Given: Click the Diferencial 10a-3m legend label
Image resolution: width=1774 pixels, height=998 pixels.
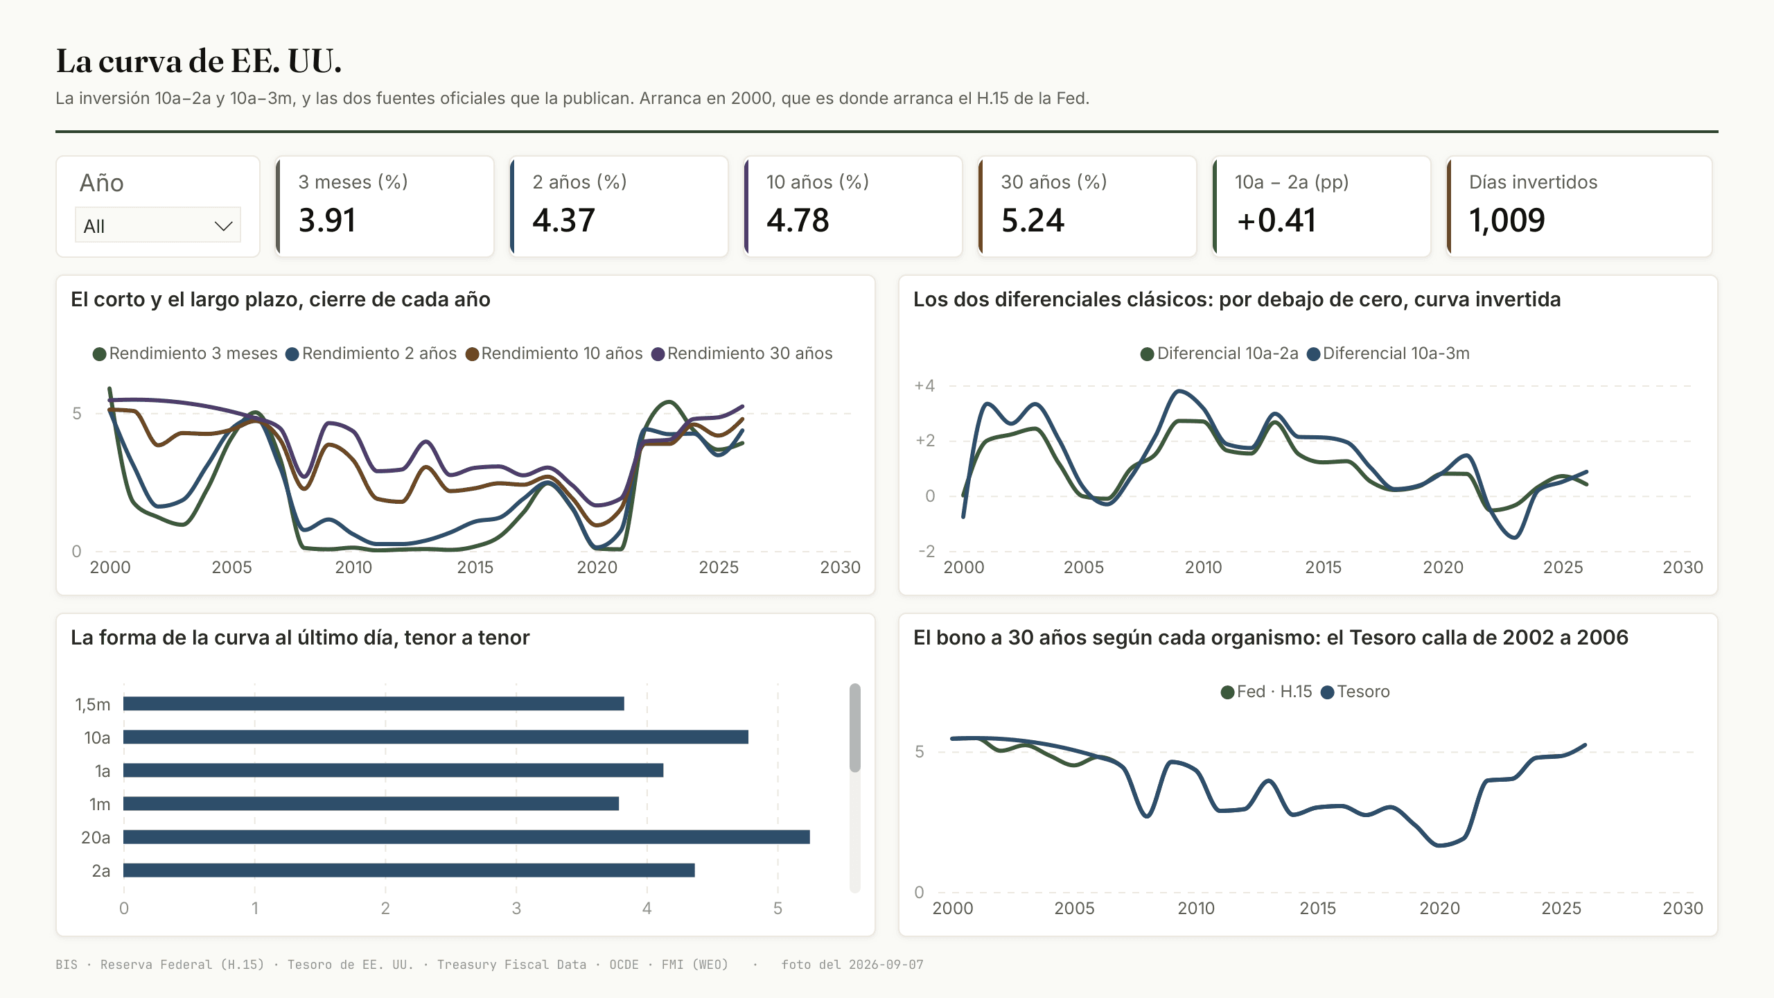Looking at the screenshot, I should coord(1396,353).
